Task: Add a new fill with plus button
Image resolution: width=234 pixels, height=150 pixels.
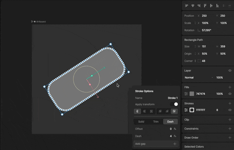Action: [230, 87]
